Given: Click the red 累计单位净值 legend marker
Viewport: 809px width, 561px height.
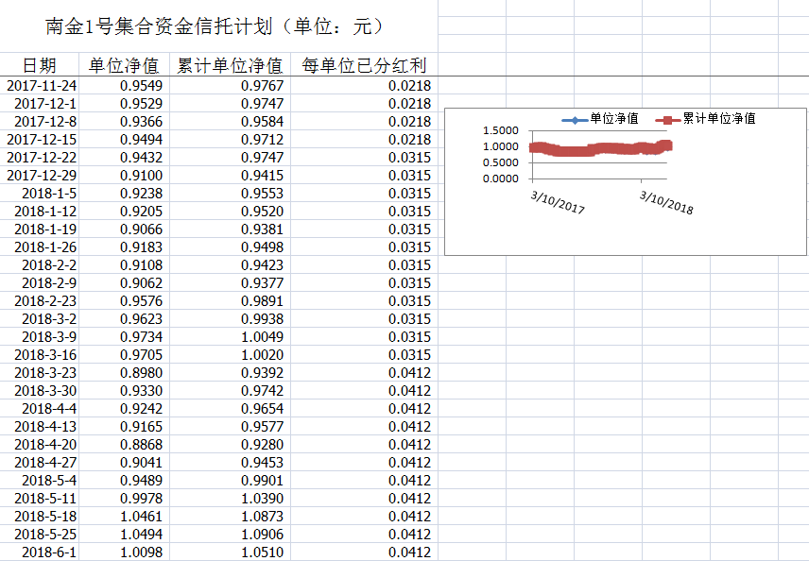Looking at the screenshot, I should [669, 119].
